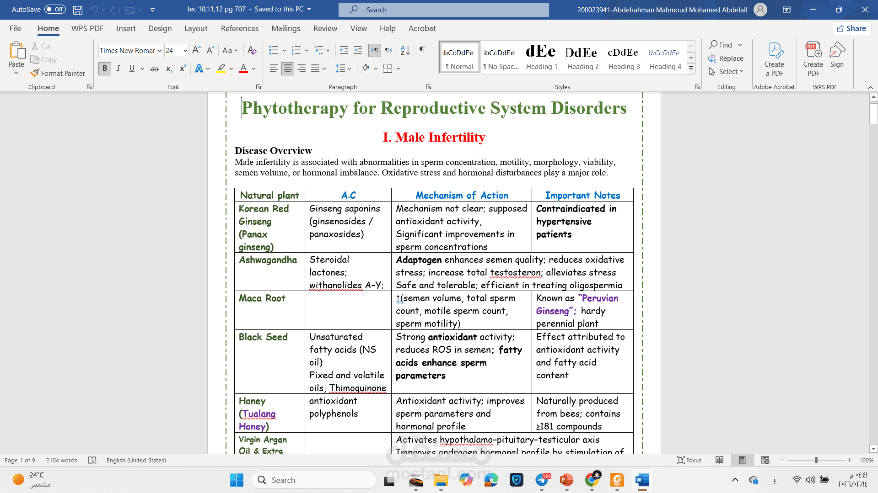Open spelling proofing status icon
This screenshot has width=878, height=493.
[92, 460]
